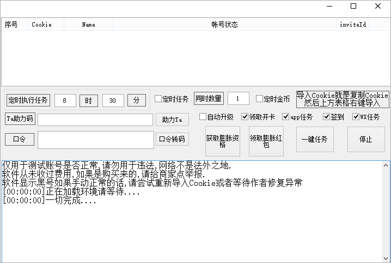The image size is (391, 263).
Task: Click the 助力Ta button
Action: (x=172, y=120)
